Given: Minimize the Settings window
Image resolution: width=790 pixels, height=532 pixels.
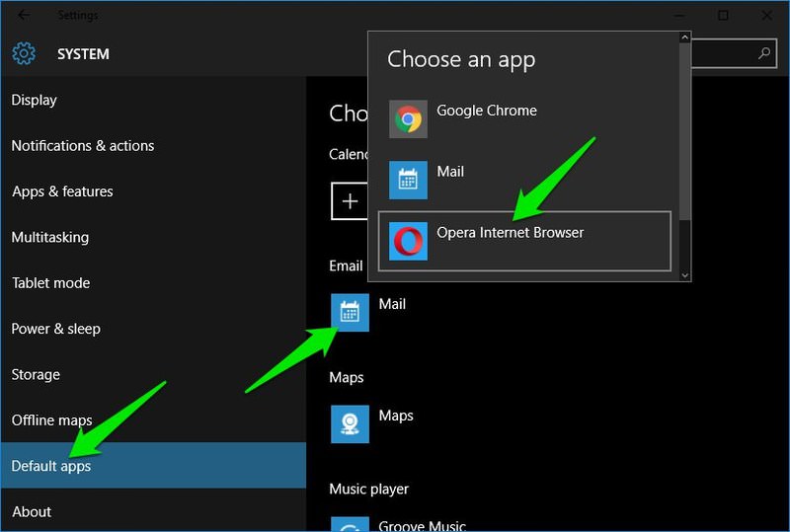Looking at the screenshot, I should click(679, 16).
